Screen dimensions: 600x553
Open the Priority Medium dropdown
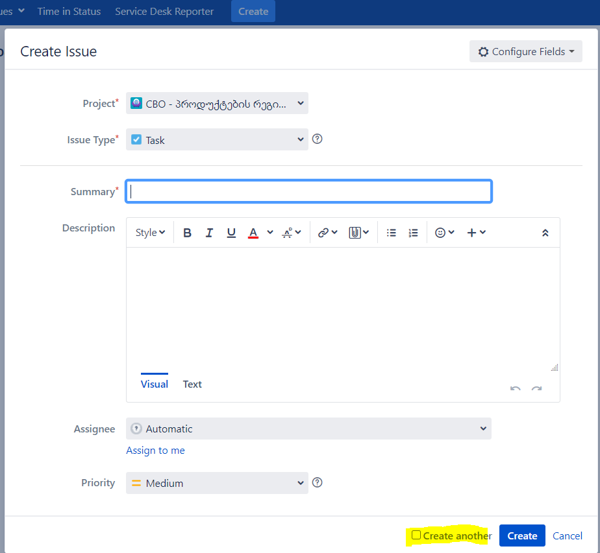tap(217, 483)
